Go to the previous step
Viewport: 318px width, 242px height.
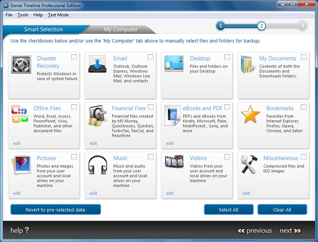pos(255,231)
